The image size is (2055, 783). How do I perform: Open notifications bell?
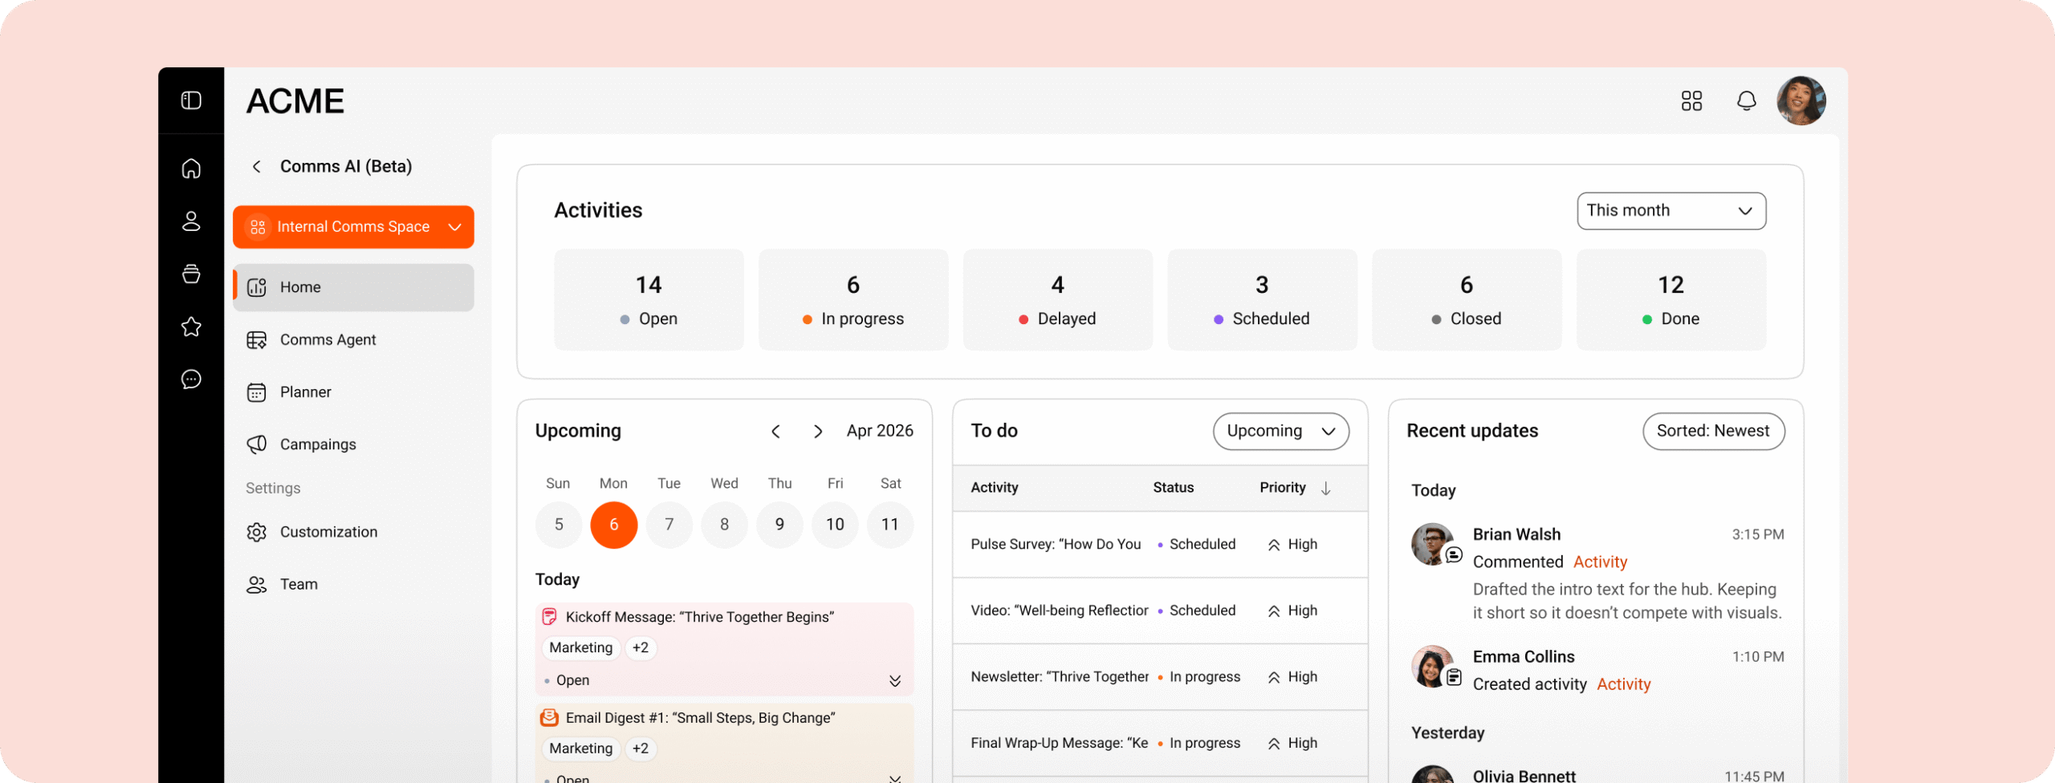[1746, 101]
